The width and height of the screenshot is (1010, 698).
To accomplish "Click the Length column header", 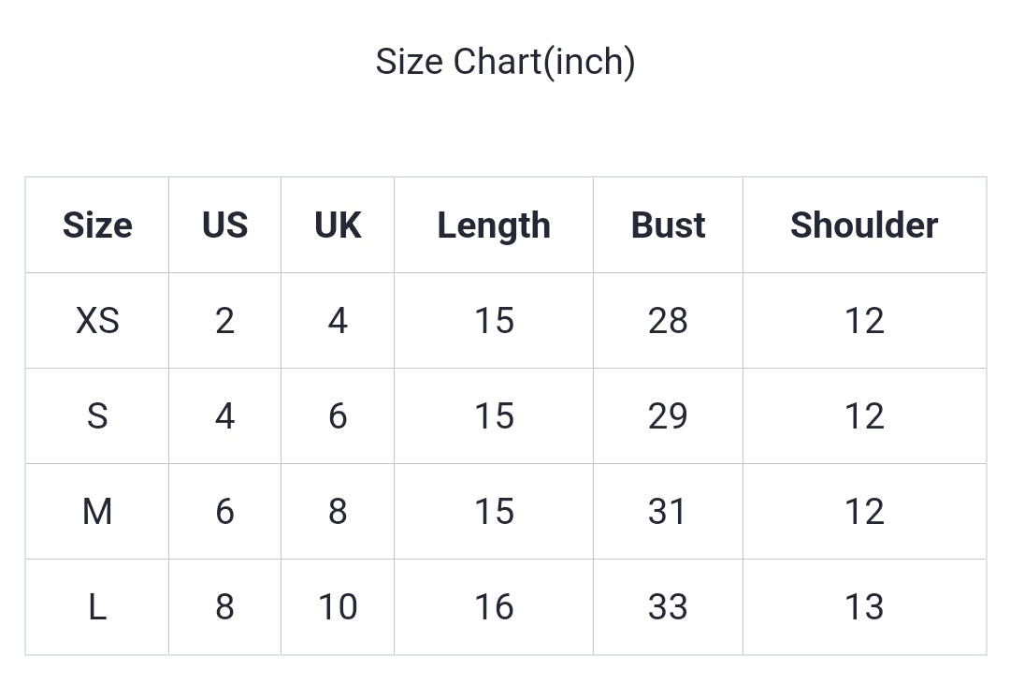I will pos(494,225).
